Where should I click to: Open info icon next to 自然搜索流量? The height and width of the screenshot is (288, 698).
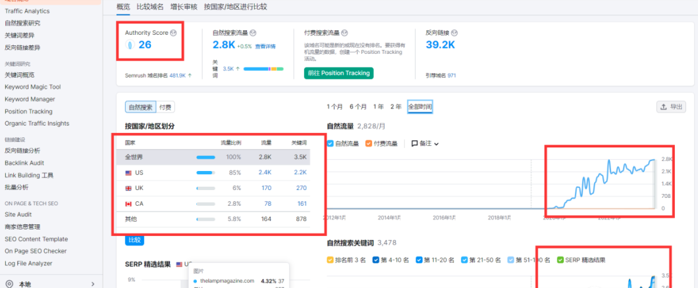coord(253,33)
